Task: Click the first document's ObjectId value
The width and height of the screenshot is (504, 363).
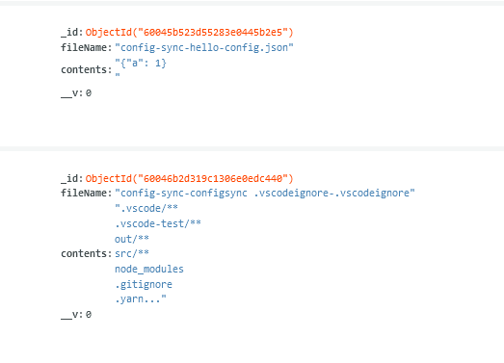Action: [x=189, y=33]
